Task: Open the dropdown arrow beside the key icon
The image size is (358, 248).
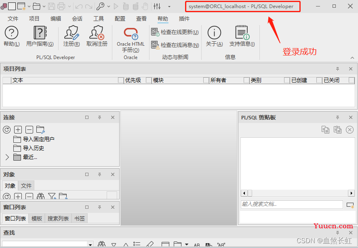Action: click(109, 6)
